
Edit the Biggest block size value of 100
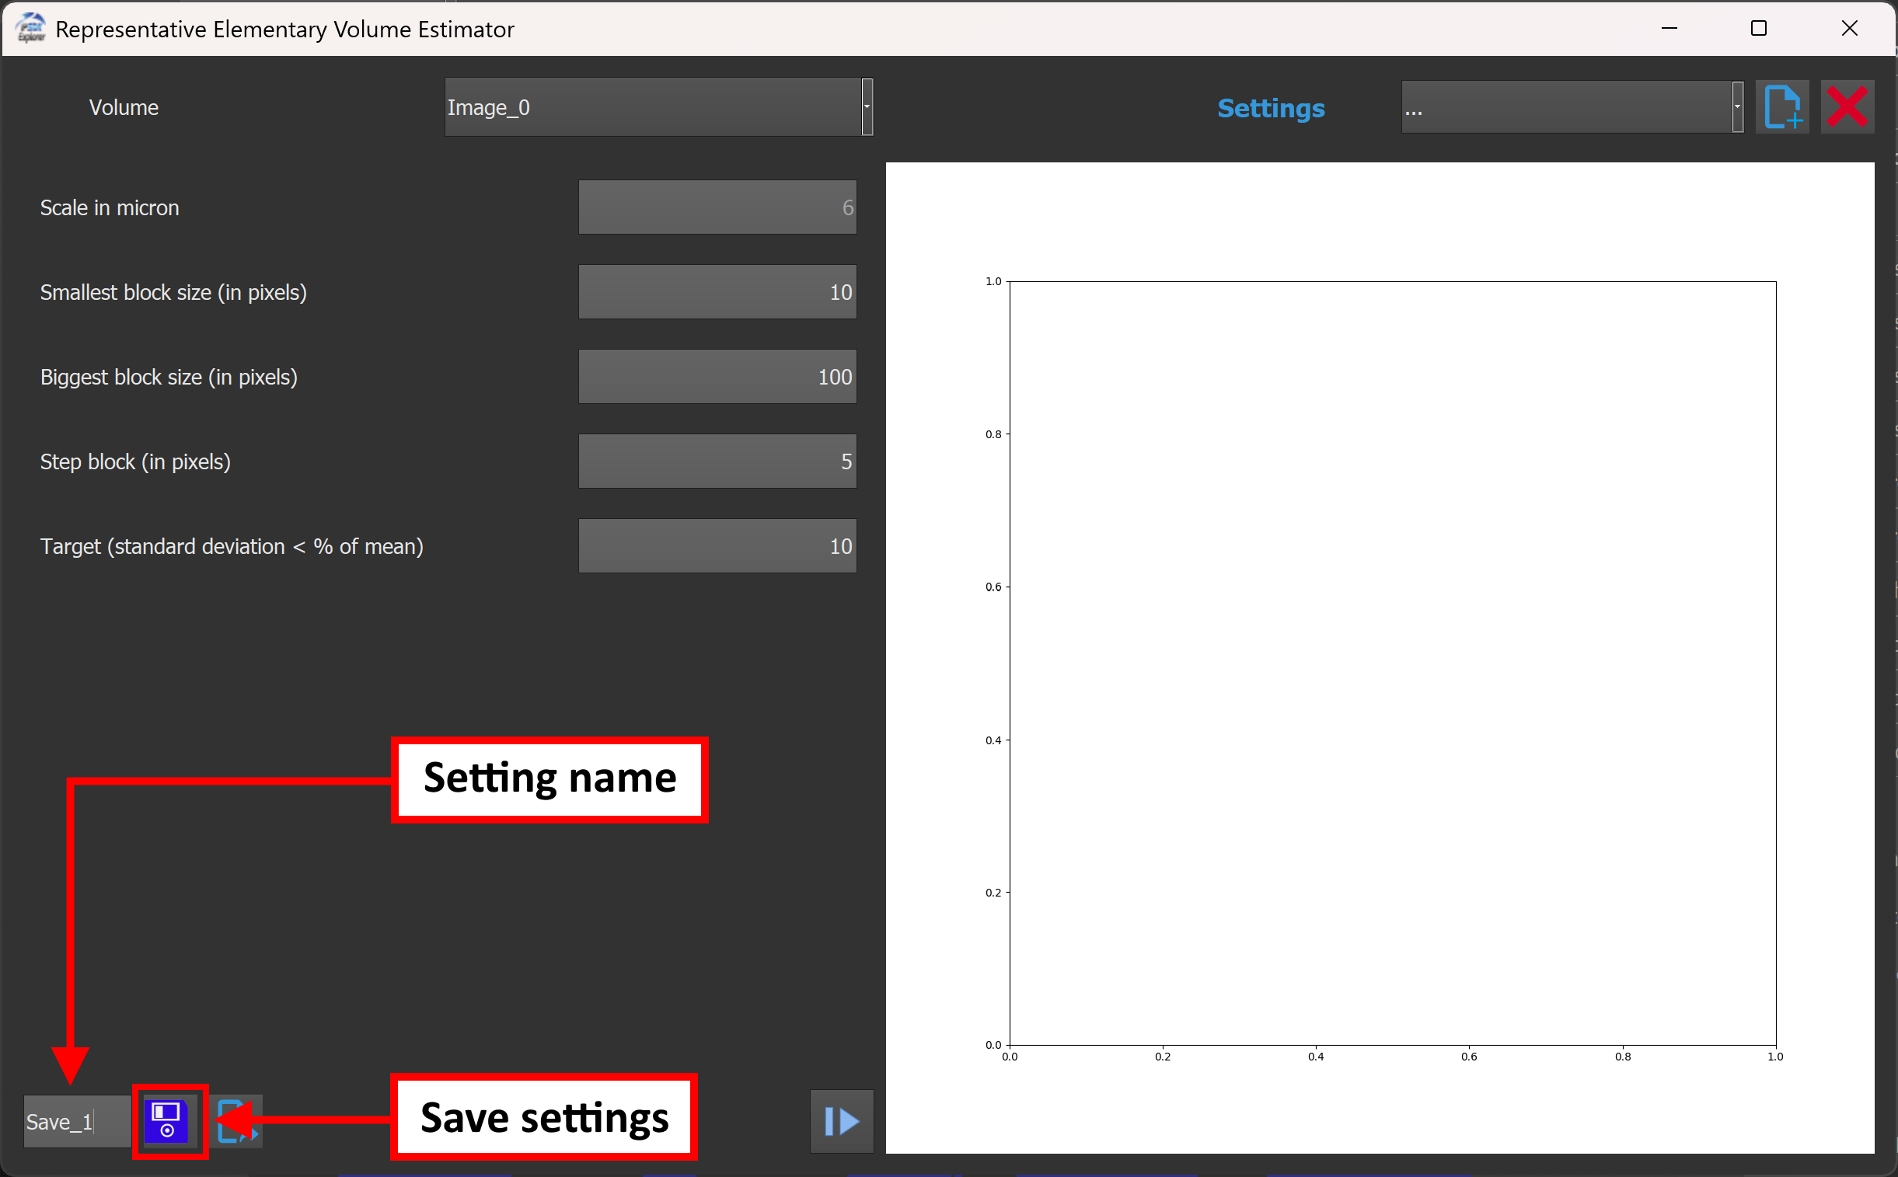[716, 376]
